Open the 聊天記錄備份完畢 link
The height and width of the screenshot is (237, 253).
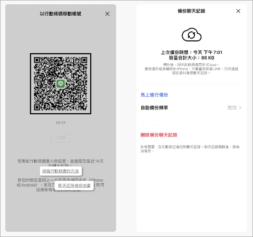click(x=74, y=186)
